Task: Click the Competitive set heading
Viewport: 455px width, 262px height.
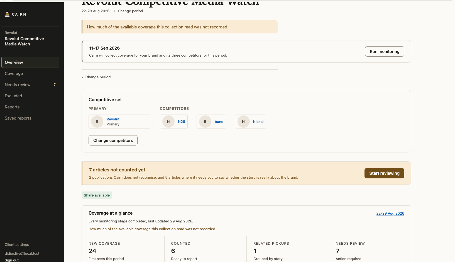Action: (105, 100)
